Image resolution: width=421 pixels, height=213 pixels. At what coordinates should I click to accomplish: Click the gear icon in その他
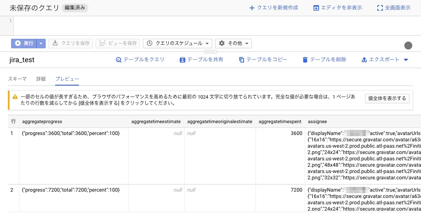[222, 43]
